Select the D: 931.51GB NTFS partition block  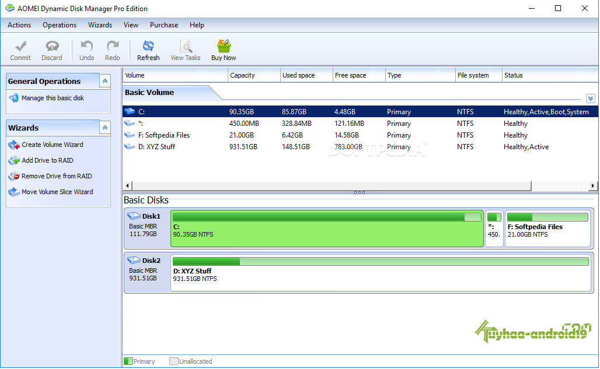click(x=381, y=273)
